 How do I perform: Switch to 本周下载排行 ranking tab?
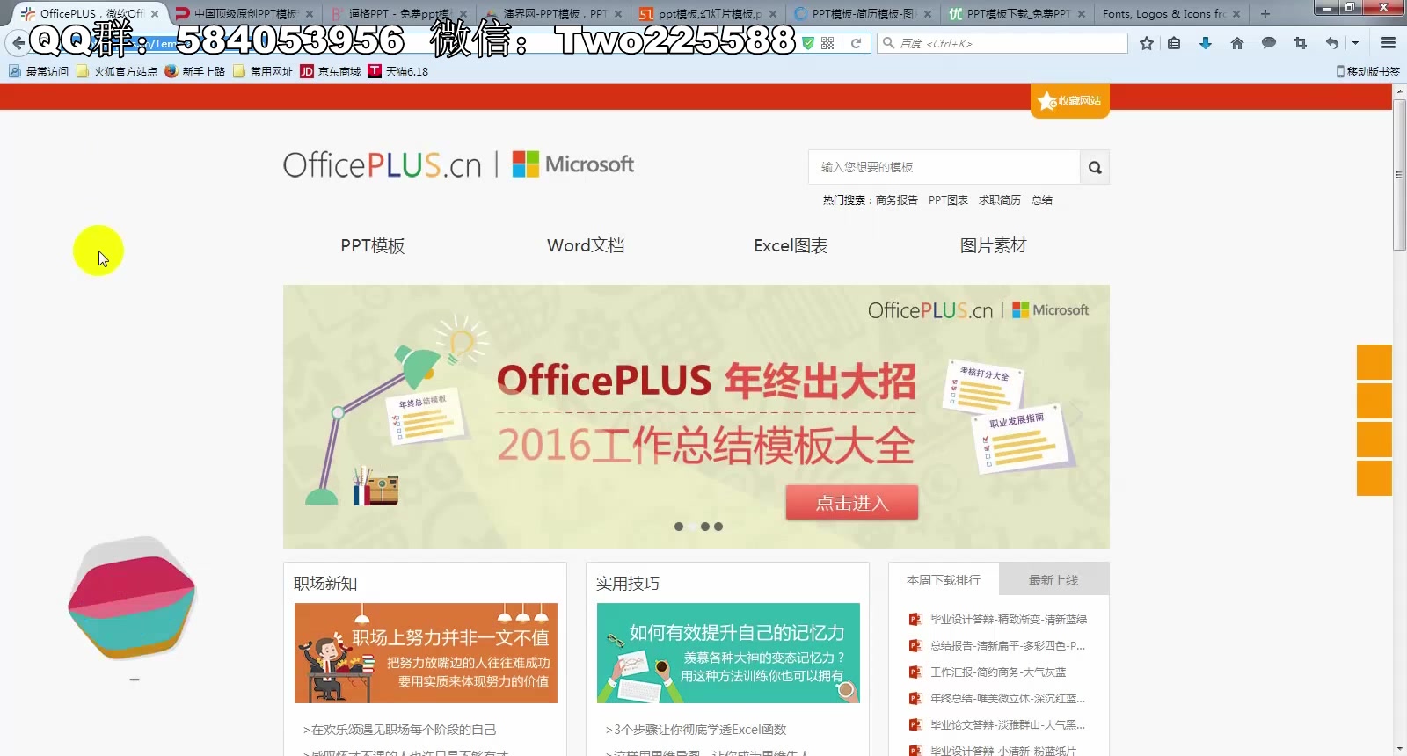pos(944,580)
